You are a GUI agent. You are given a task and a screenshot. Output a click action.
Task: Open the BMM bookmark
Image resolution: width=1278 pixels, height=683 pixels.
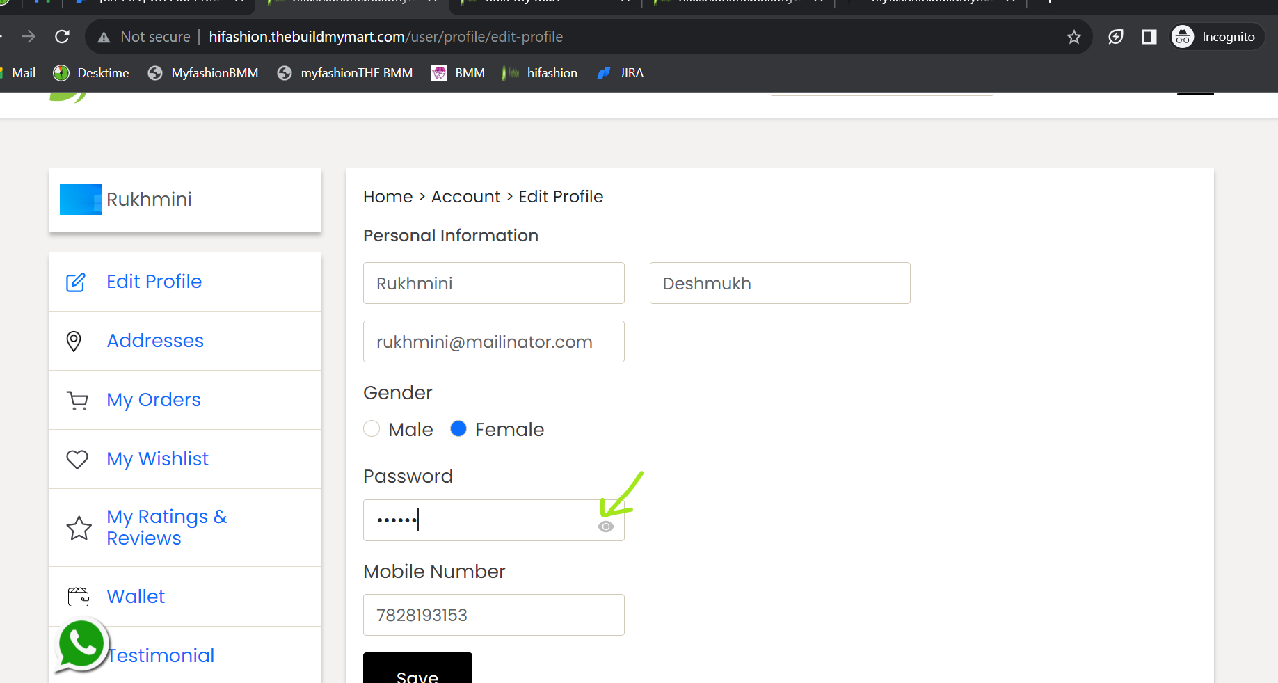[x=458, y=73]
